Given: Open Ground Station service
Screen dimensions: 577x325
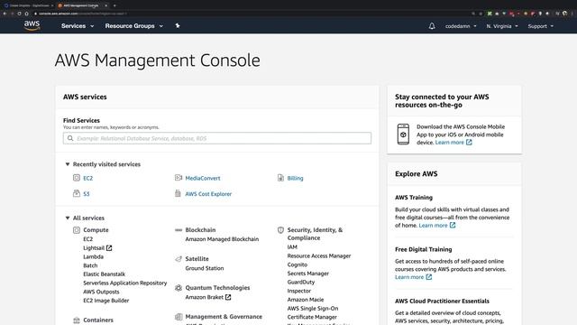Looking at the screenshot, I should (205, 268).
